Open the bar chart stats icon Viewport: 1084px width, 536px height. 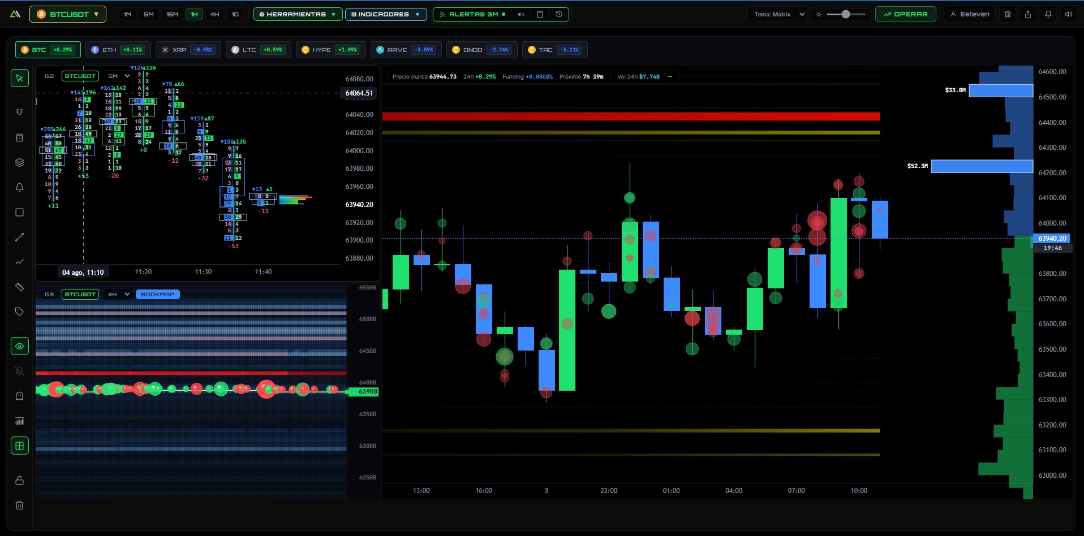20,421
